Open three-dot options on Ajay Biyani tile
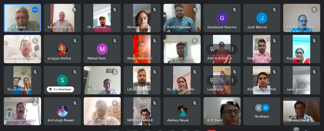The image size is (324, 131). pos(35,10)
